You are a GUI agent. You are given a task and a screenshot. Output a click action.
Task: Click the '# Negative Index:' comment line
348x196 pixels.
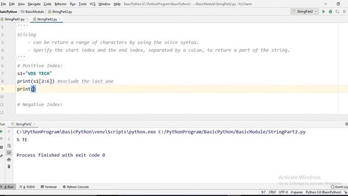point(40,105)
